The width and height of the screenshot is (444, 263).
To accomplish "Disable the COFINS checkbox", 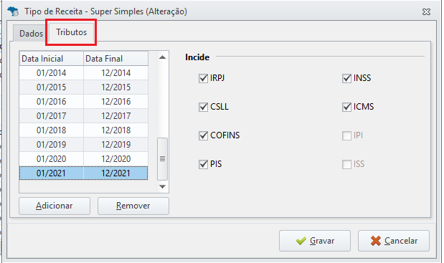I will [x=203, y=135].
